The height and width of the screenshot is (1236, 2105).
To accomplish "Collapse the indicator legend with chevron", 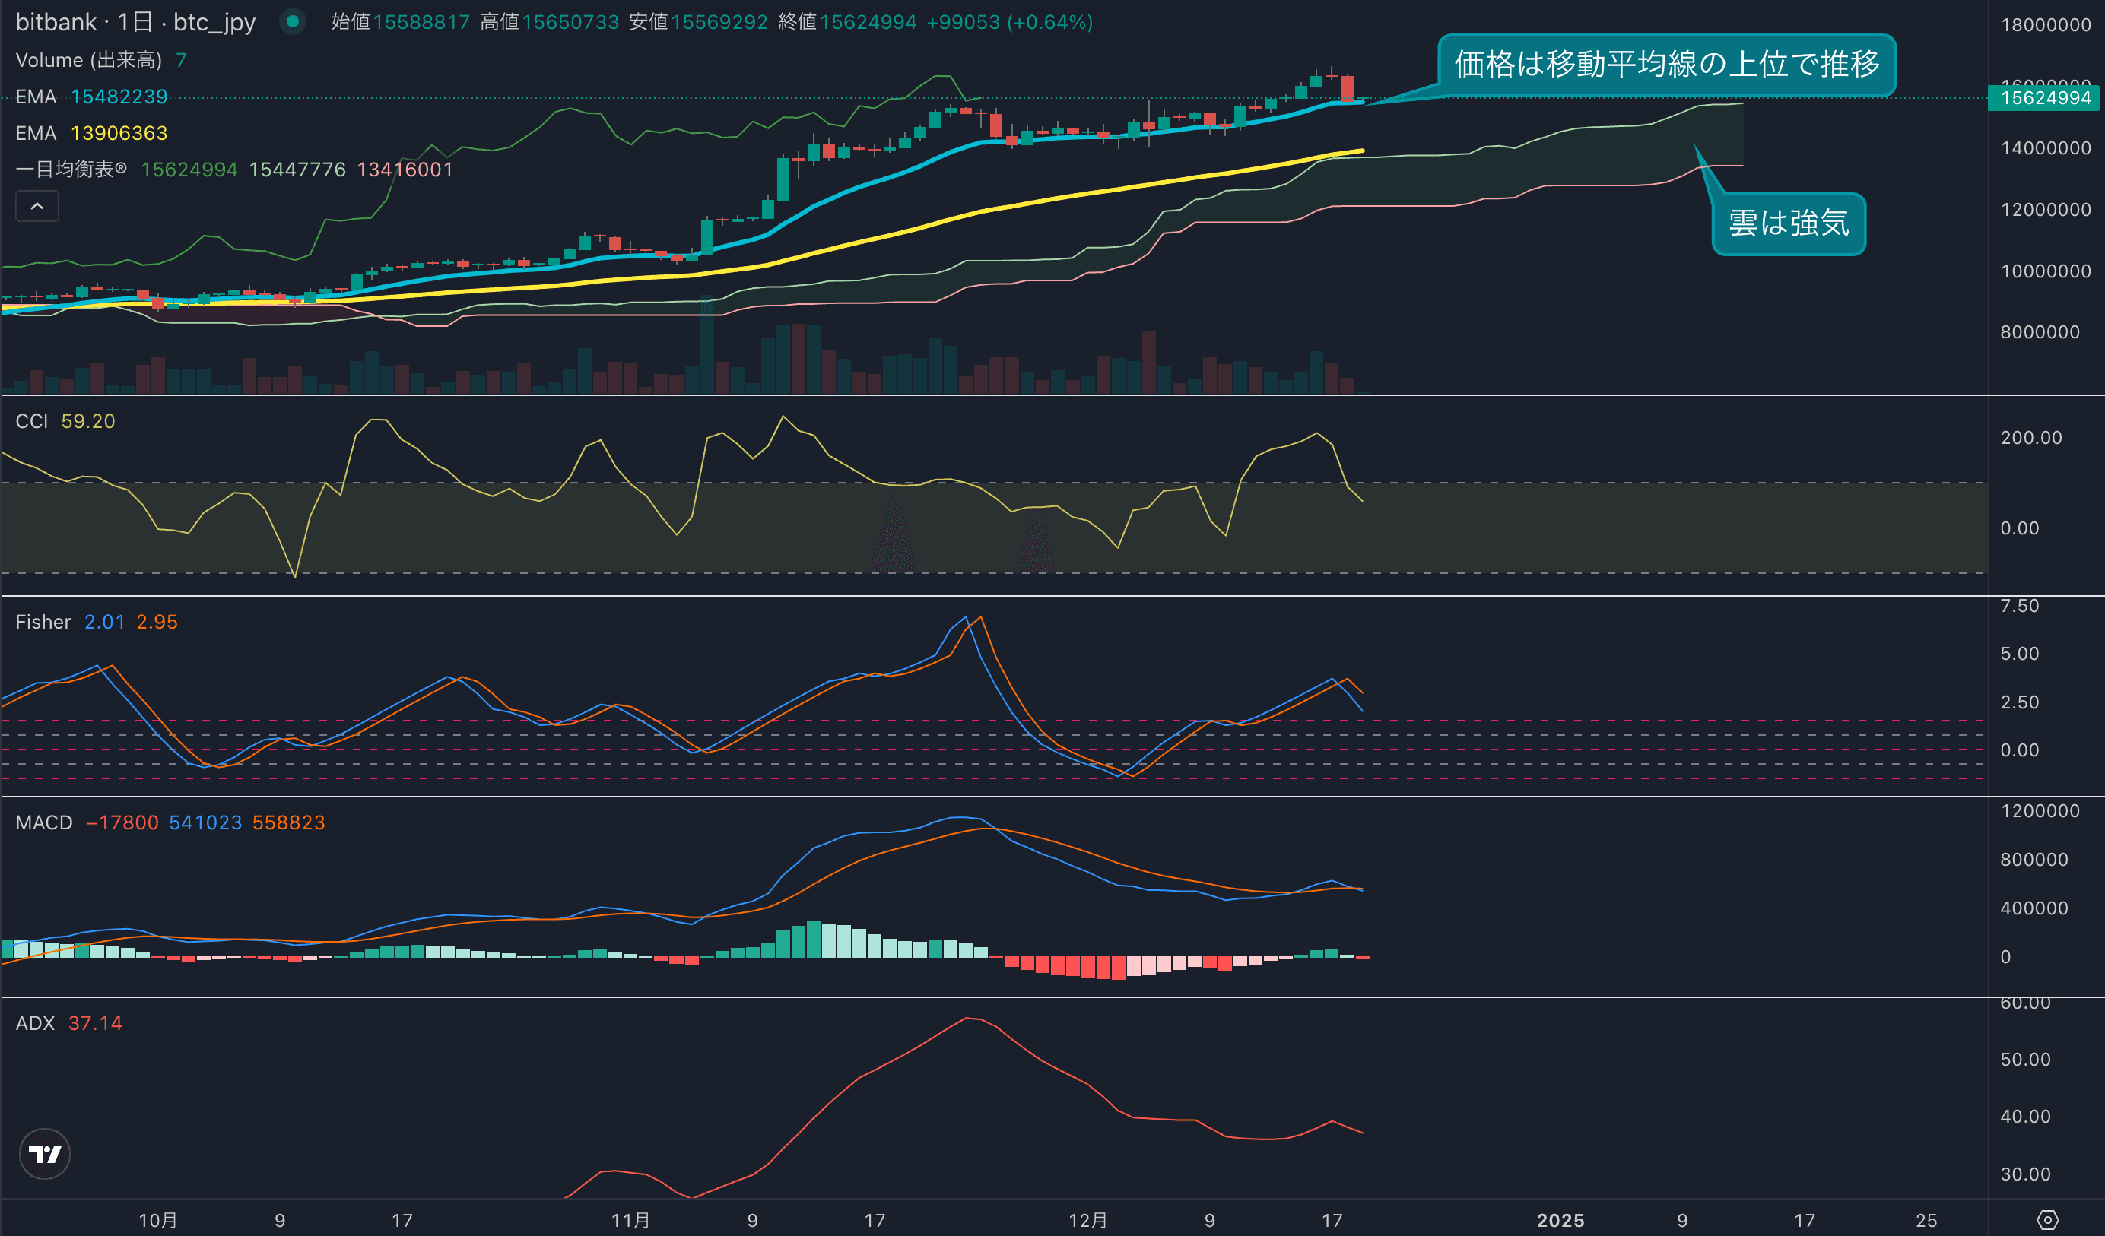I will tap(37, 206).
